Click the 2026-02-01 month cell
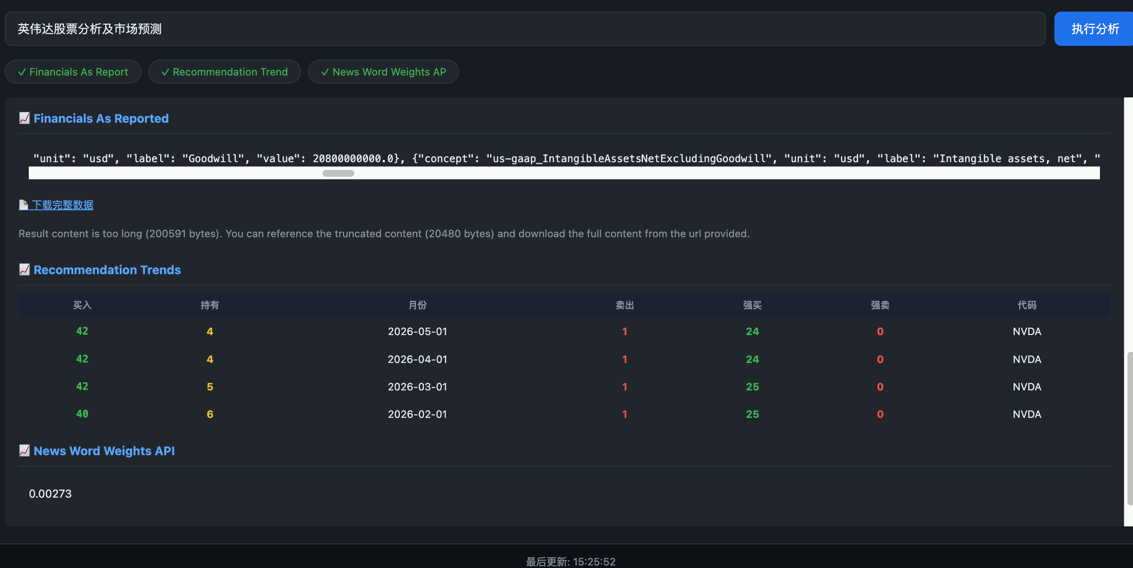 (x=417, y=414)
